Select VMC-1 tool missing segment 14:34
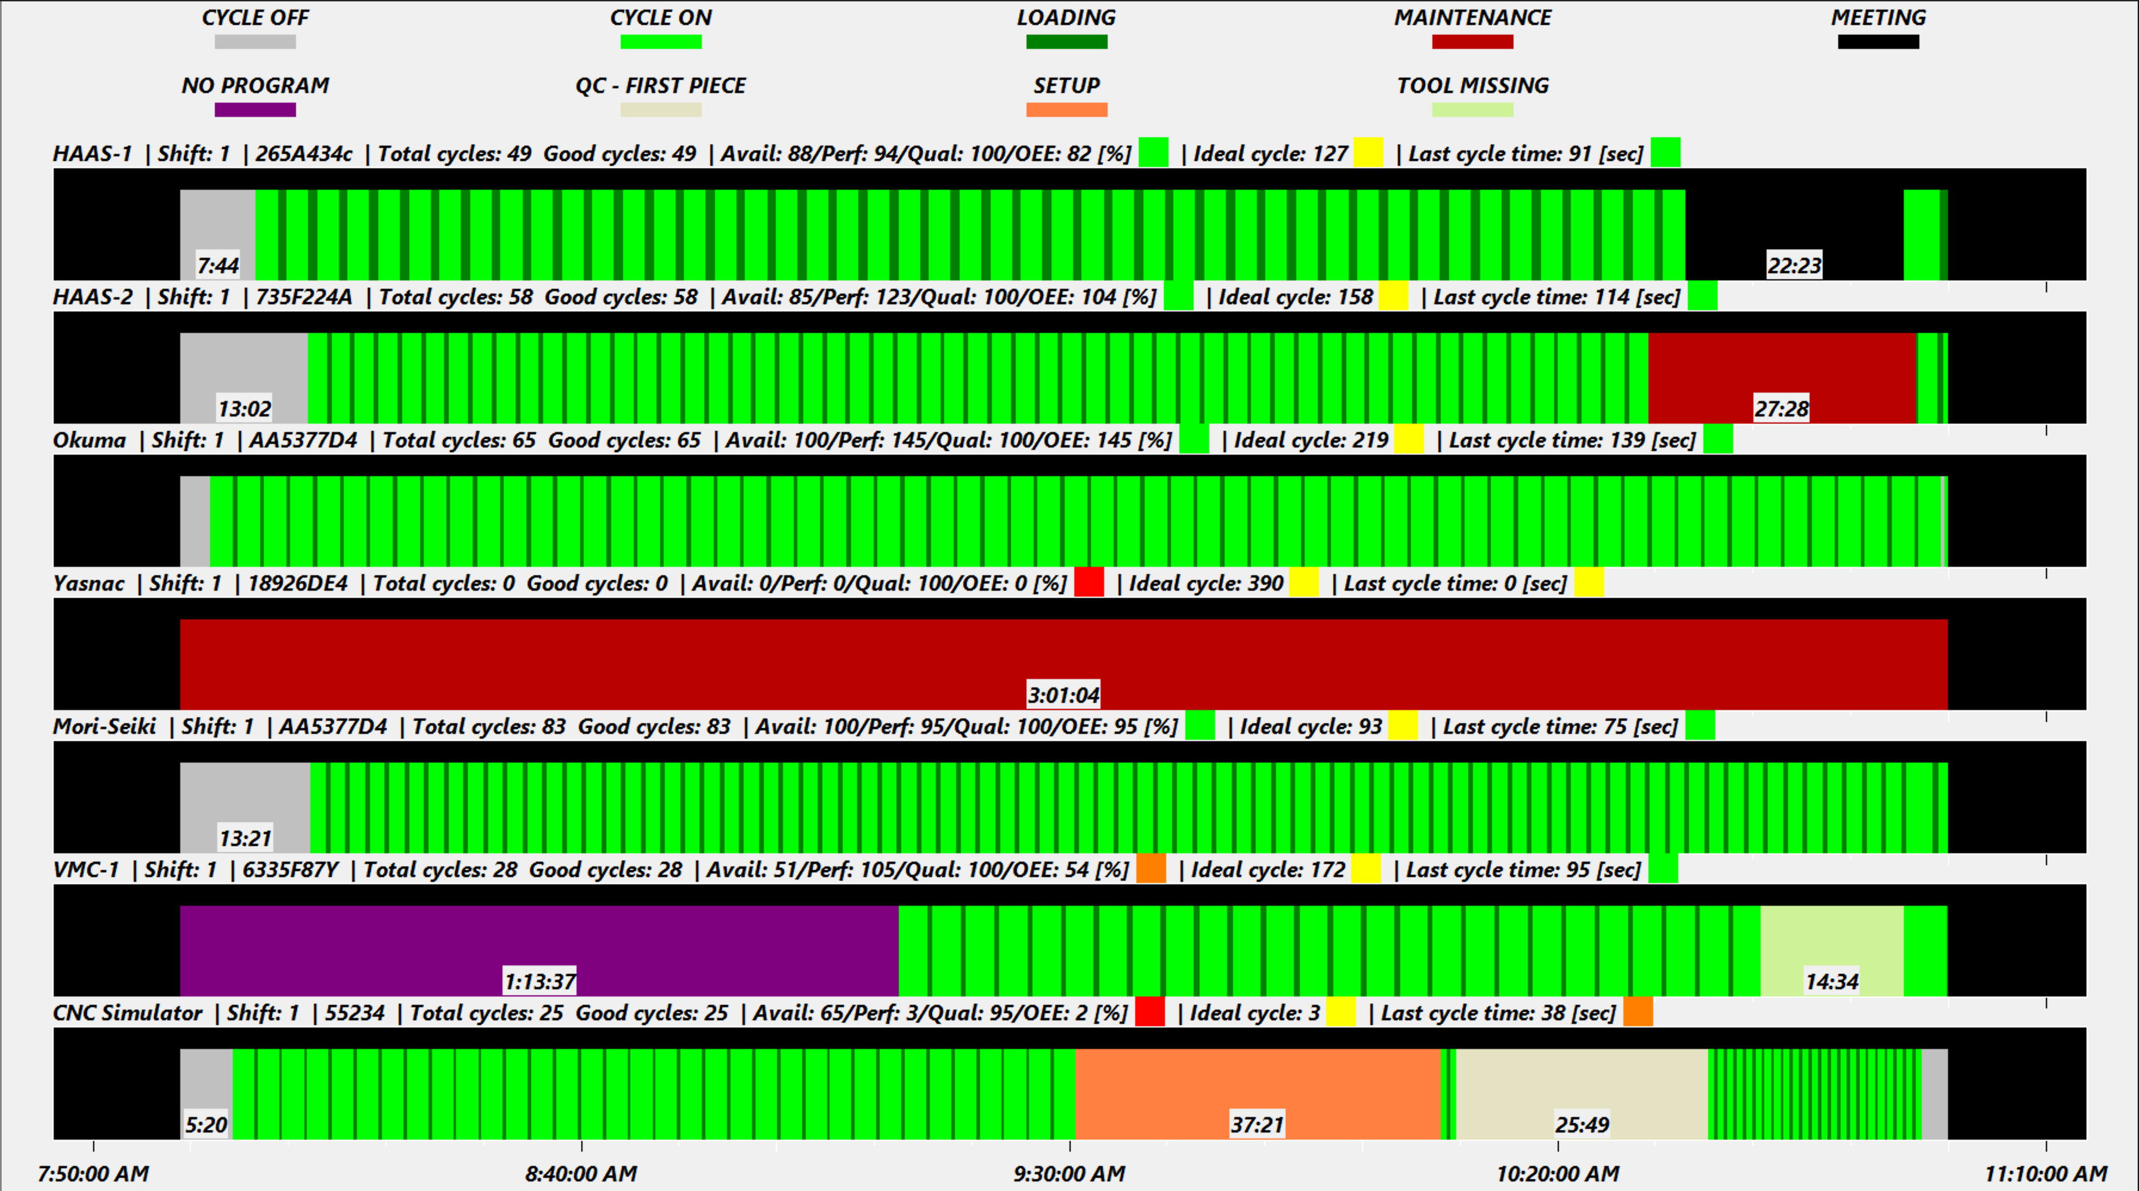The width and height of the screenshot is (2139, 1191). pyautogui.click(x=1832, y=951)
